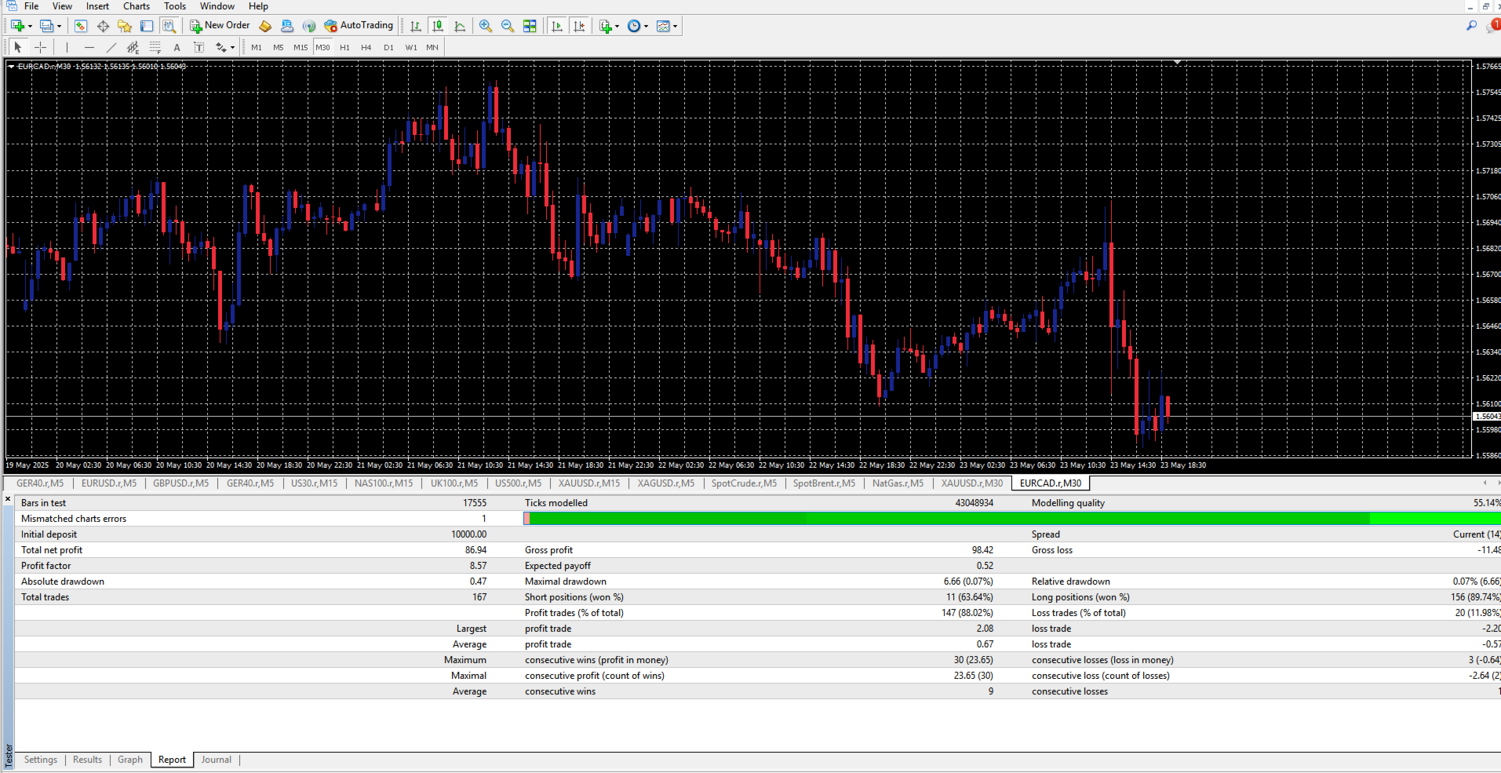Switch chart to line chart mode
1501x773 pixels.
[460, 26]
